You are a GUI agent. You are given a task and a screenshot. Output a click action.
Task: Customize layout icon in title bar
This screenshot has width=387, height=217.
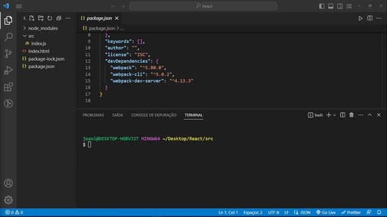[349, 6]
